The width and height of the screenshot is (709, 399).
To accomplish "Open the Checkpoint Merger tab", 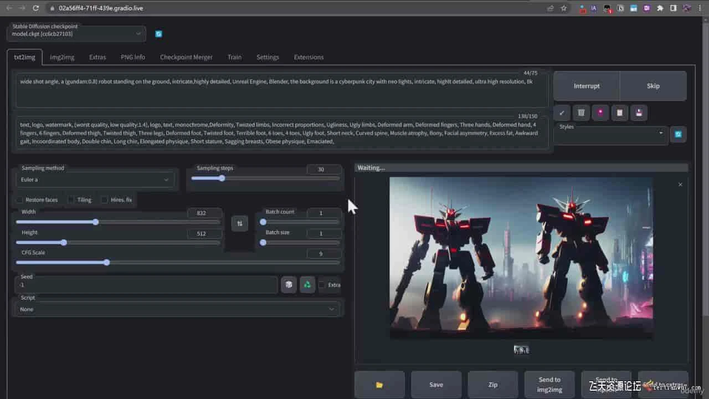I will (186, 57).
